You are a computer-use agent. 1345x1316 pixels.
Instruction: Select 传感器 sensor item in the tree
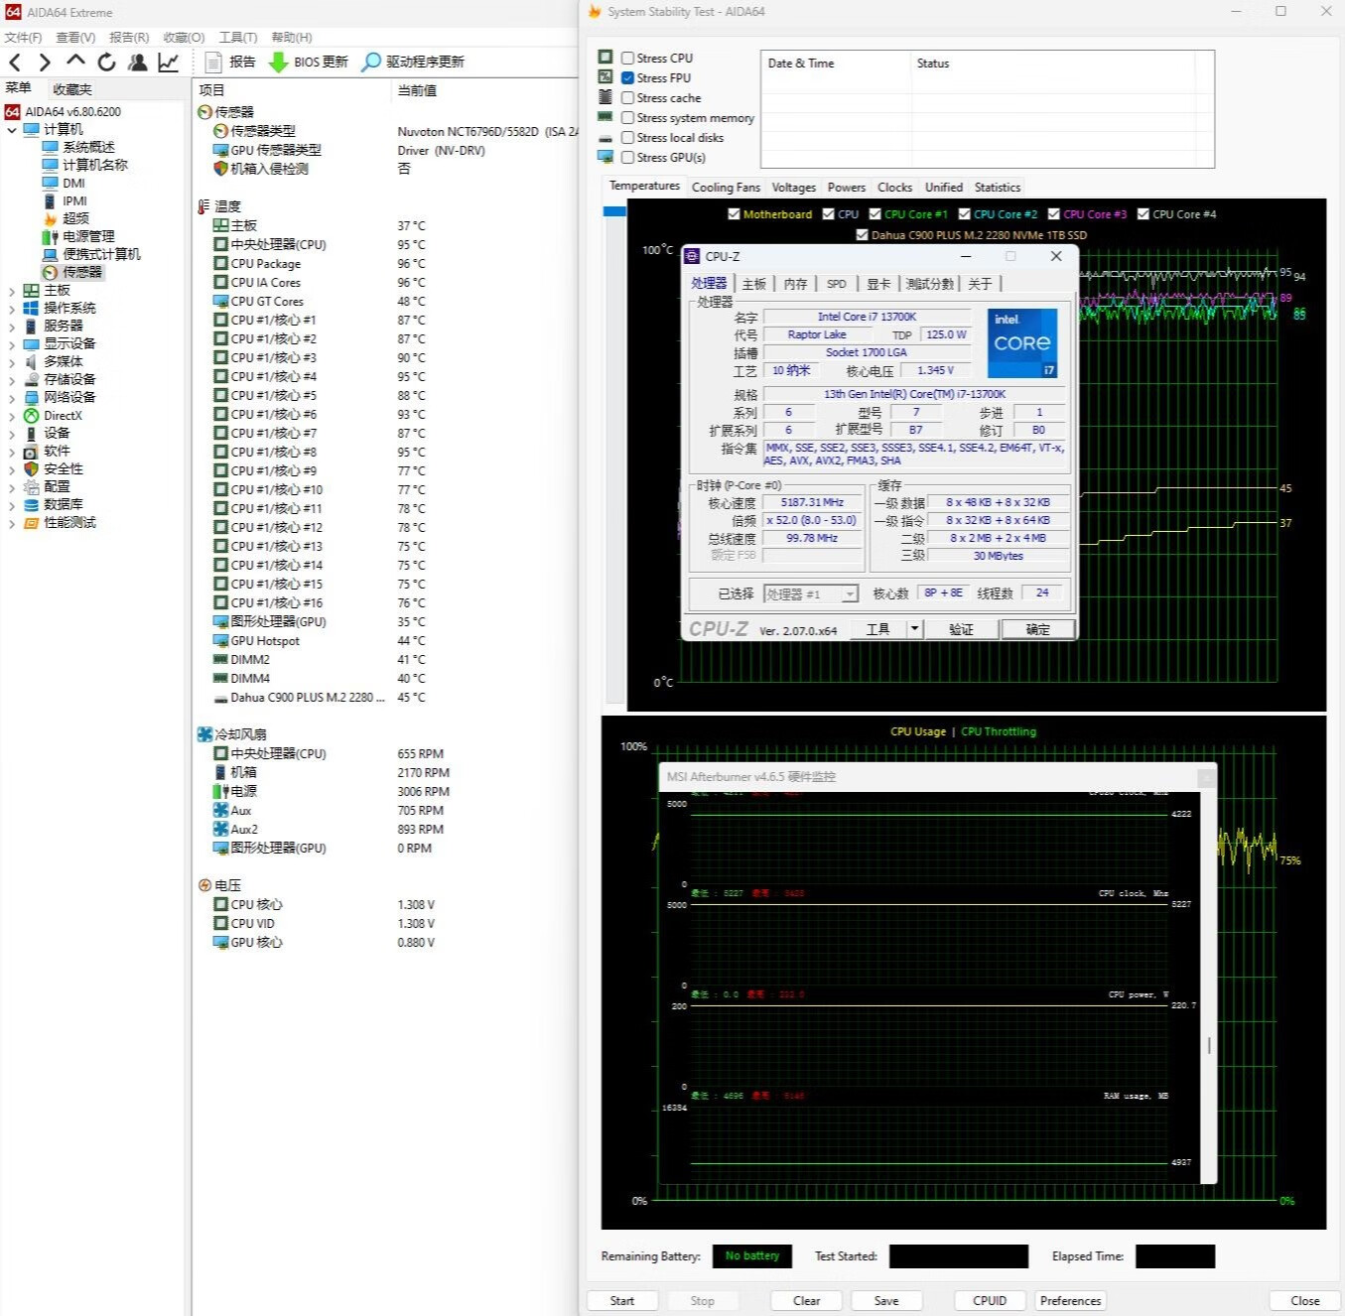pyautogui.click(x=72, y=272)
